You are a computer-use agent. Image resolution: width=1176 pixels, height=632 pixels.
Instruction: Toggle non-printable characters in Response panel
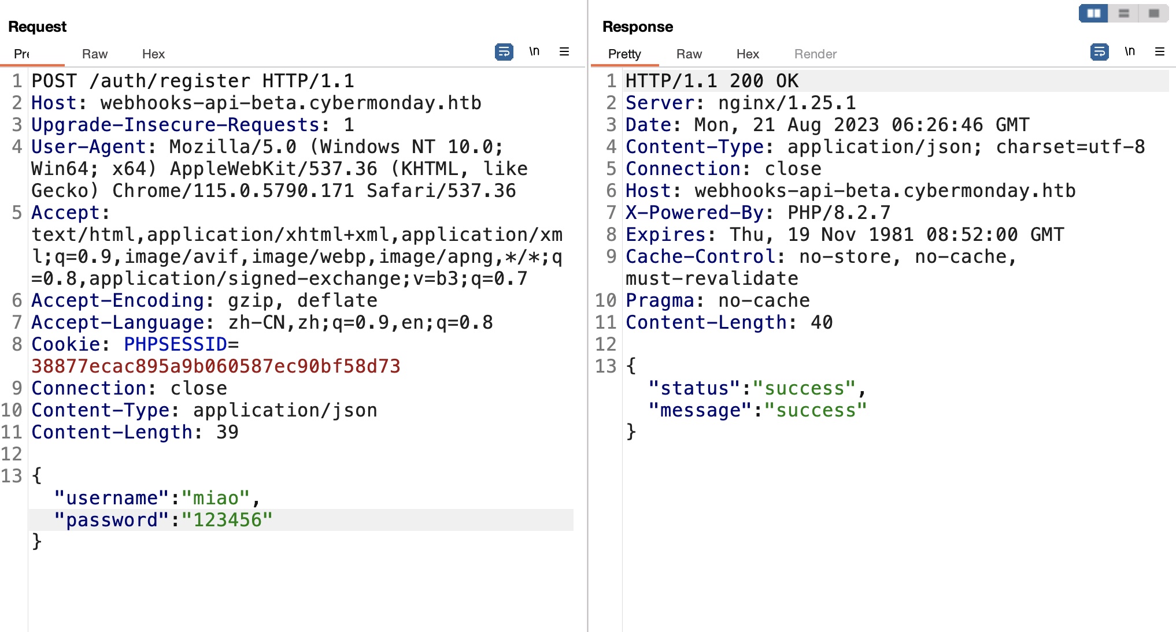coord(1129,52)
